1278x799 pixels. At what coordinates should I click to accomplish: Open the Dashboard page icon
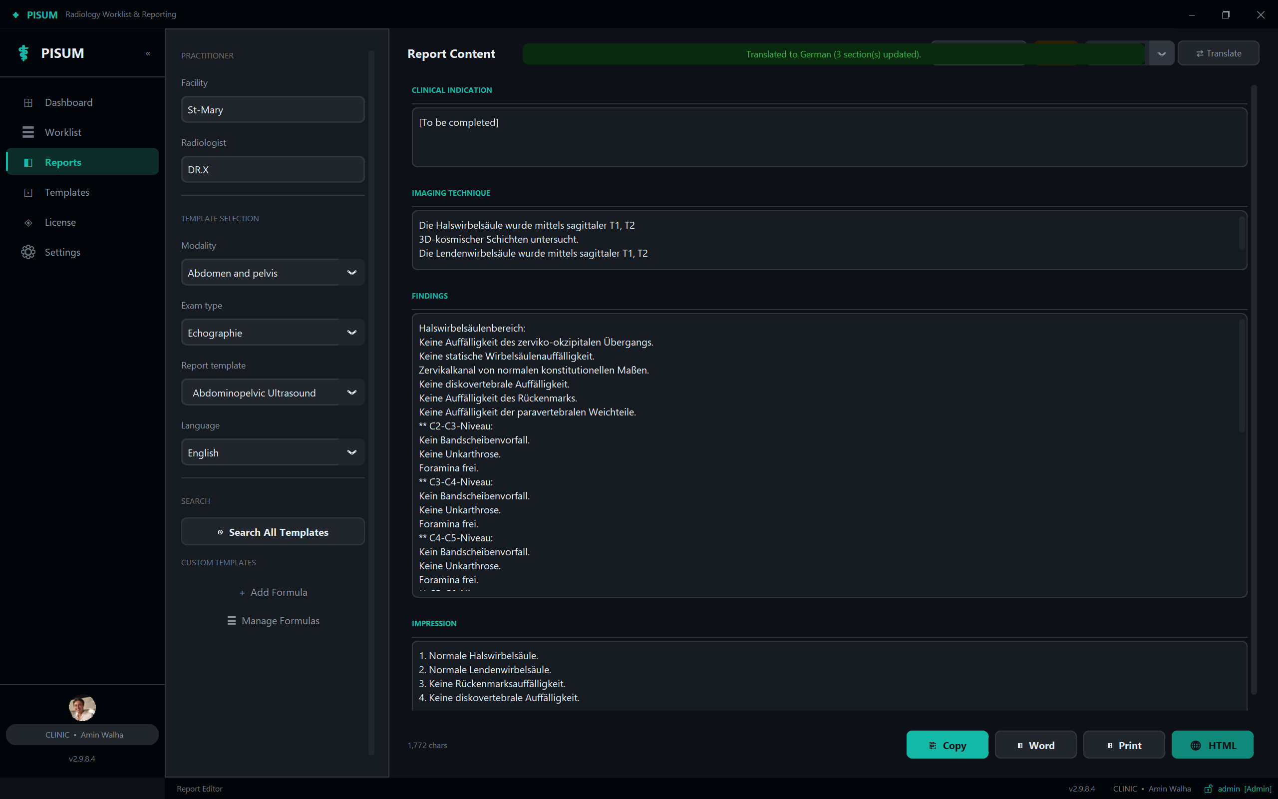click(x=28, y=102)
